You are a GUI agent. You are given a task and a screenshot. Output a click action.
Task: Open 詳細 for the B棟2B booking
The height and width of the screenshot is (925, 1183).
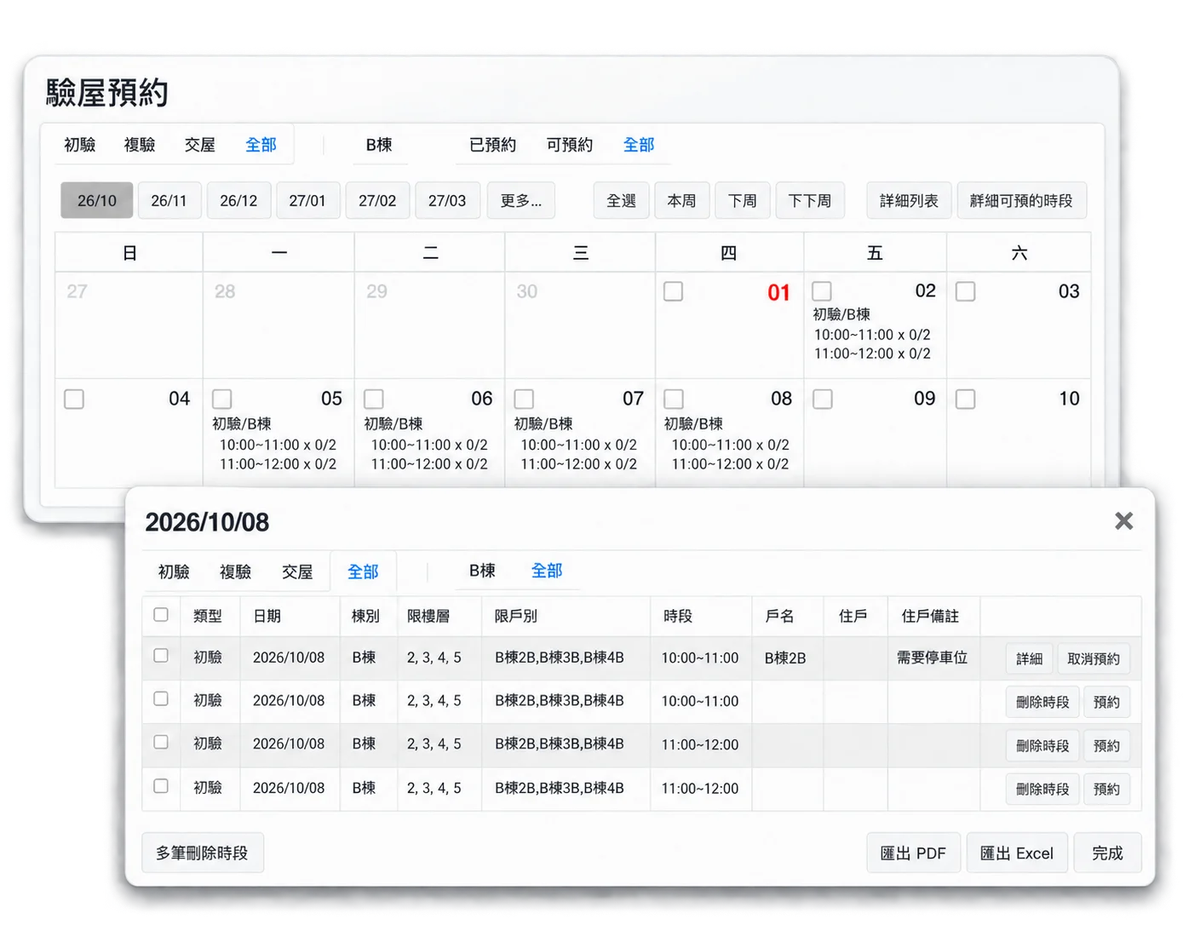(x=1030, y=658)
